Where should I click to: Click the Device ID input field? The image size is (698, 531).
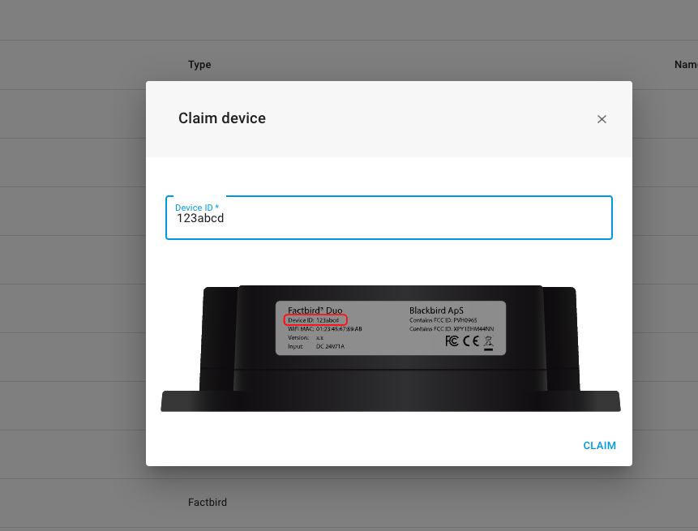click(x=388, y=217)
